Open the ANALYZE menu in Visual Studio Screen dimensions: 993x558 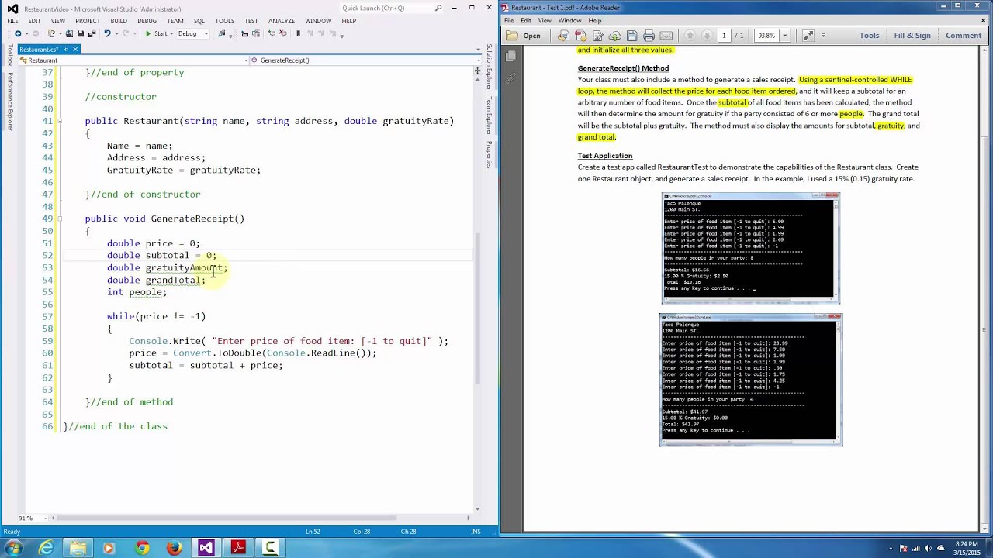point(281,21)
